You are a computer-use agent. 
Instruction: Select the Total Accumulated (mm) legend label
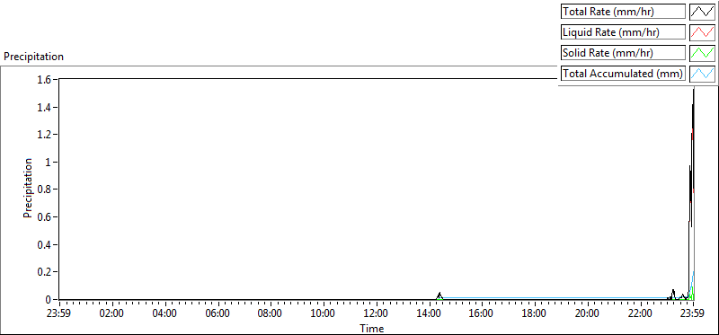[623, 74]
